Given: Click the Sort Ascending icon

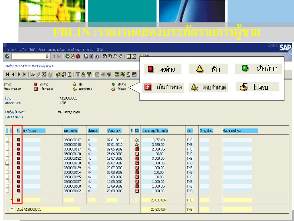Looking at the screenshot, I should [x=84, y=75].
